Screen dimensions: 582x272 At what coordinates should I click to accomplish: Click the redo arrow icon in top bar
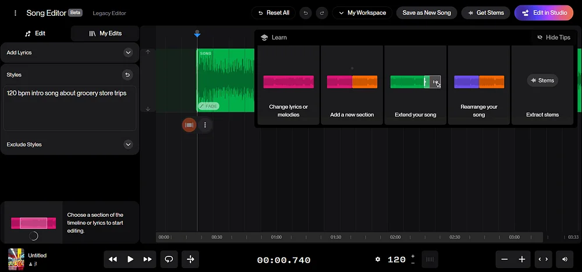[x=322, y=13]
